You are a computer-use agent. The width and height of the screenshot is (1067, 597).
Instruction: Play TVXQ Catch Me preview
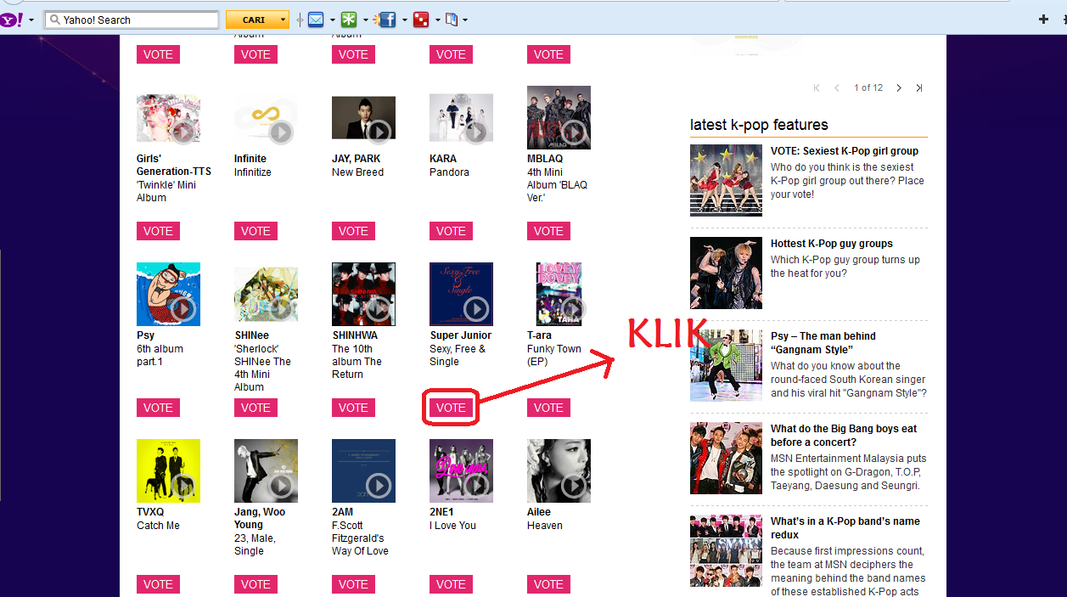tap(183, 486)
